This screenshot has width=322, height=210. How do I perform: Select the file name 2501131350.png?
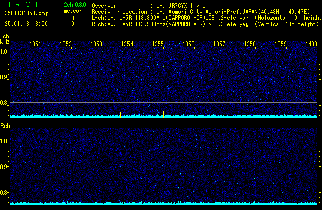click(x=26, y=13)
